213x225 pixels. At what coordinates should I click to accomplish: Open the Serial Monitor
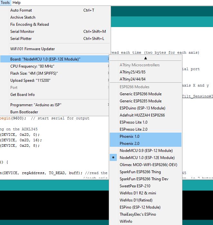[x=55, y=32]
